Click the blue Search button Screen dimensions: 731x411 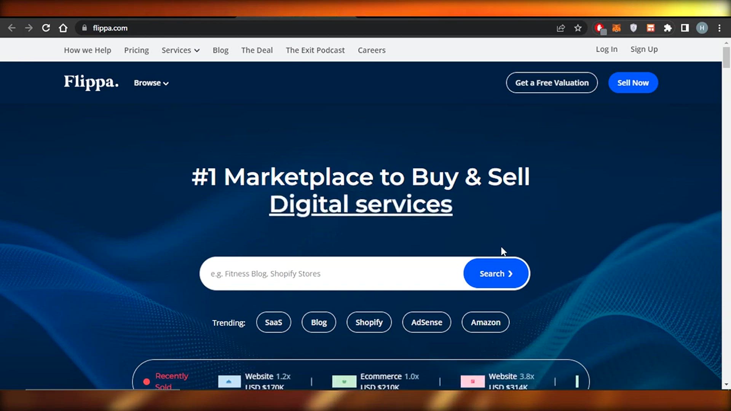coord(496,274)
